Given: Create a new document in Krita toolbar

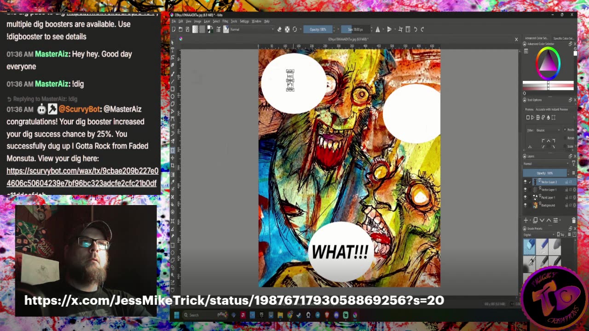Looking at the screenshot, I should coord(173,29).
